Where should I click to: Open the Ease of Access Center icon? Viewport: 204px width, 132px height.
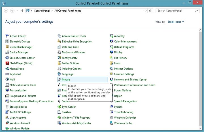pyautogui.click(x=7, y=58)
